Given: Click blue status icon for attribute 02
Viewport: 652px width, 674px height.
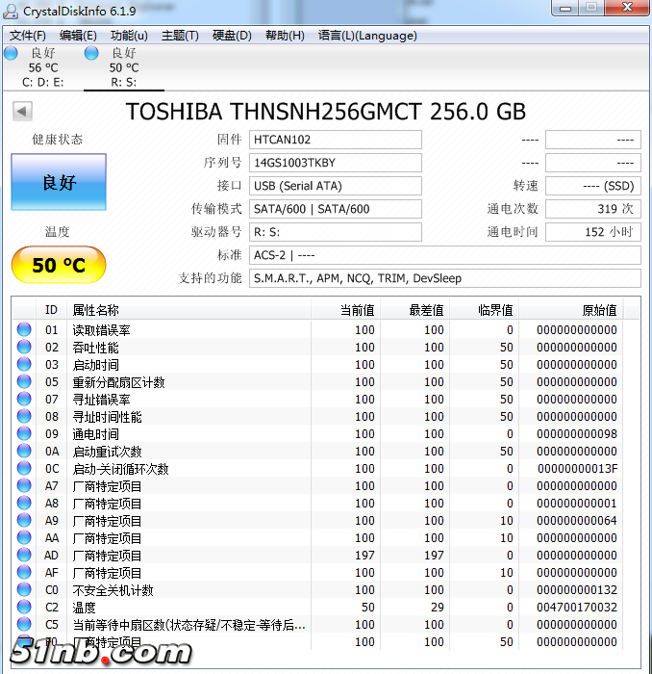Looking at the screenshot, I should click(24, 347).
